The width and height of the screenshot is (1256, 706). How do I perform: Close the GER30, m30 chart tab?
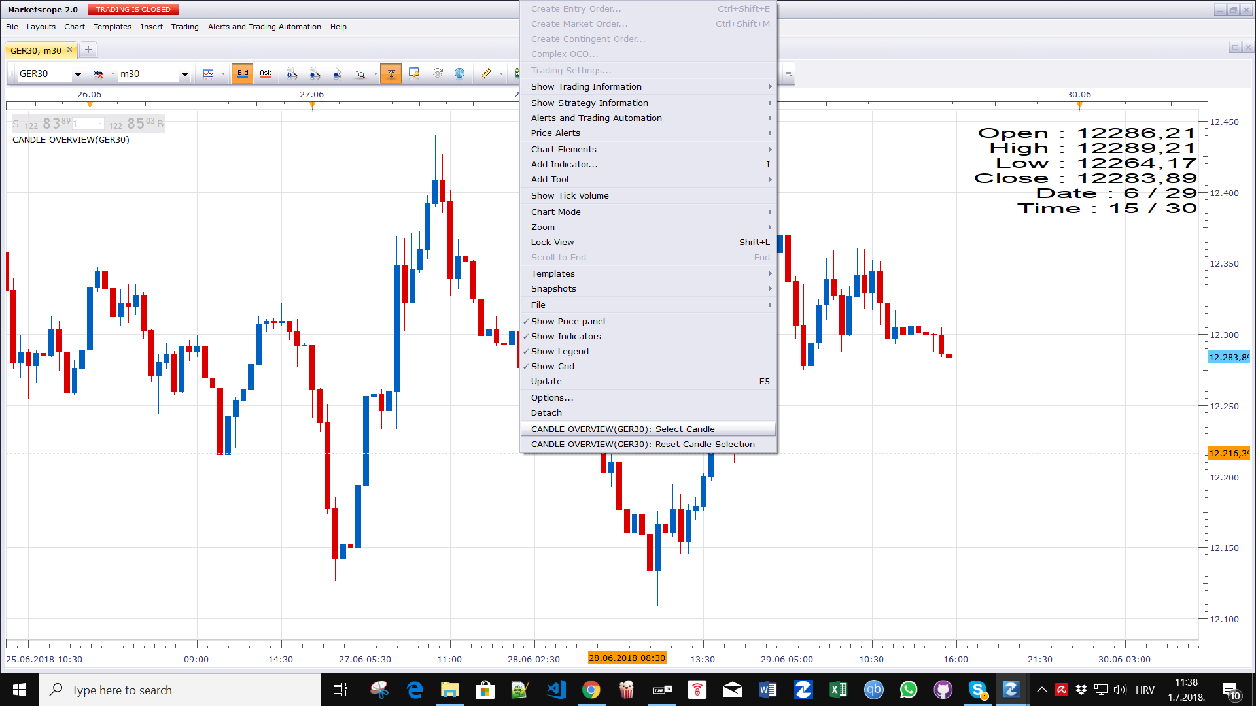tap(70, 50)
